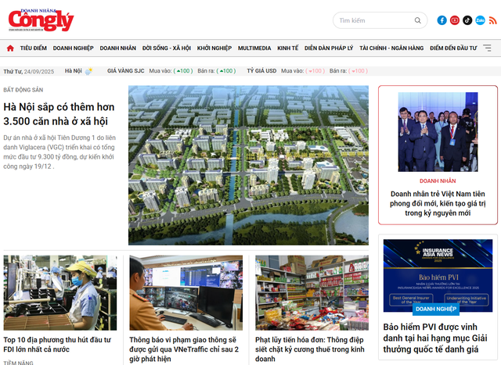Open the Facebook social page icon
Viewport: 501px width, 365px height.
442,20
